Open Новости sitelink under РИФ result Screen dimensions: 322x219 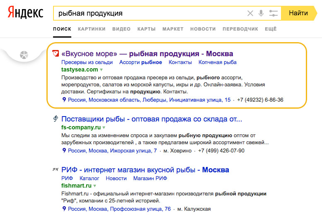click(x=116, y=178)
